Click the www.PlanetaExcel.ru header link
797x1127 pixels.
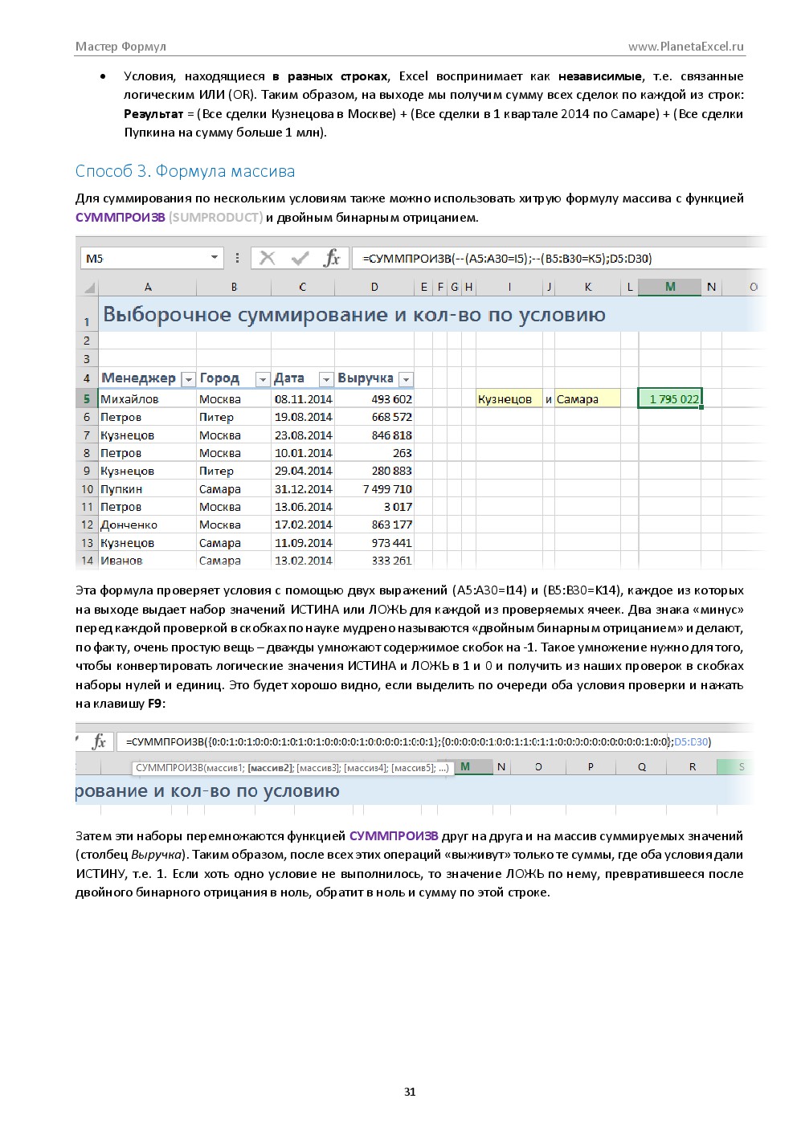coord(686,47)
